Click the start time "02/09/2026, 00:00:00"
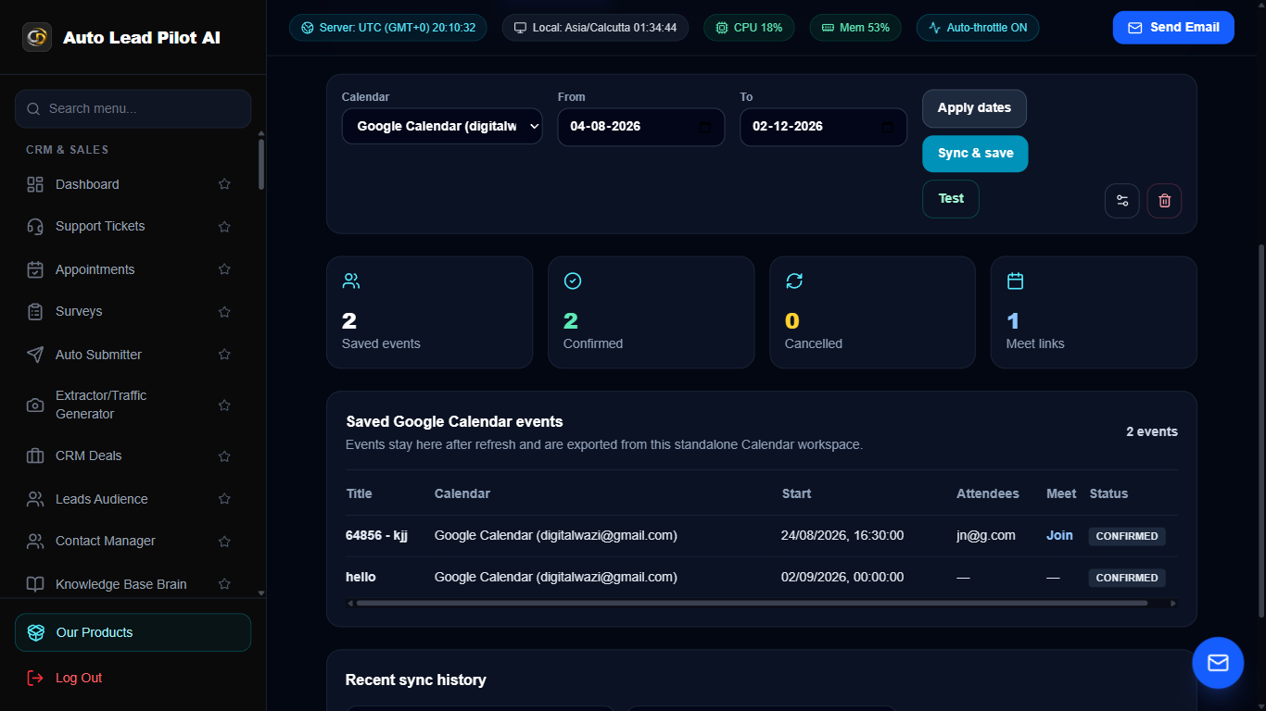1266x711 pixels. pos(842,578)
